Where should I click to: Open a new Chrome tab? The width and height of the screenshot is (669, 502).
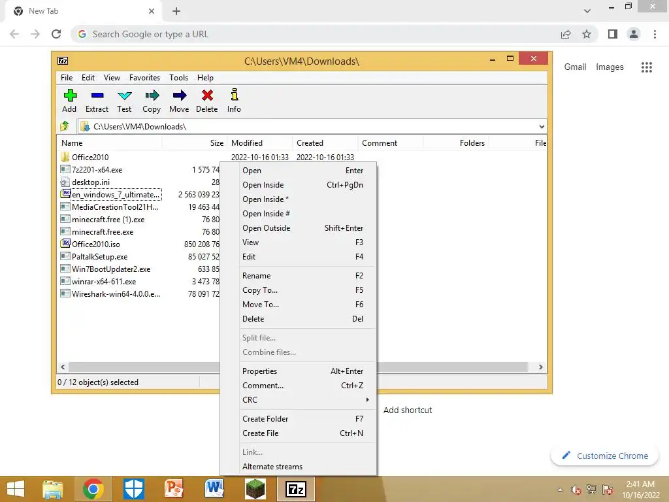point(176,12)
